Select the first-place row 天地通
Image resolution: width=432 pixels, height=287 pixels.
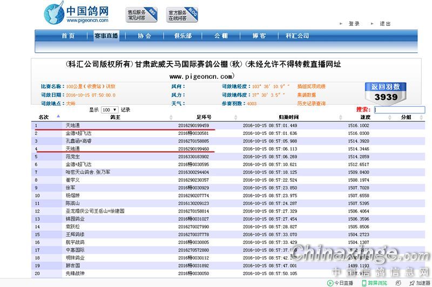pos(72,126)
